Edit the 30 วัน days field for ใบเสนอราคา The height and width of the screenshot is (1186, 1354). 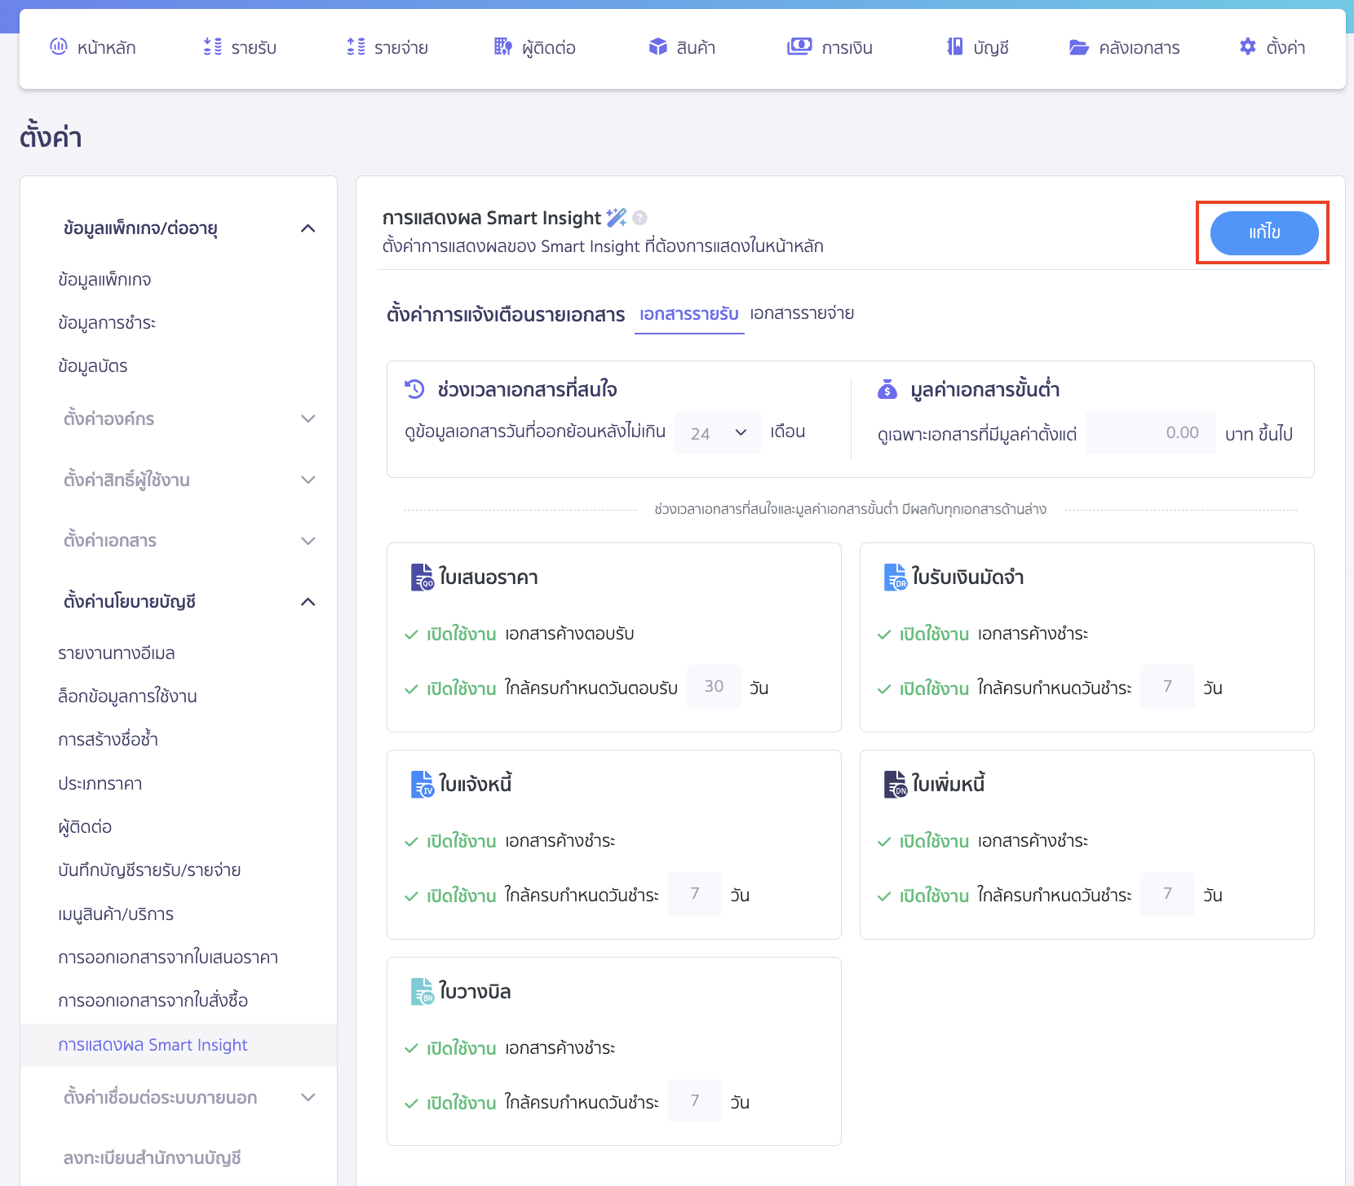[x=713, y=686]
